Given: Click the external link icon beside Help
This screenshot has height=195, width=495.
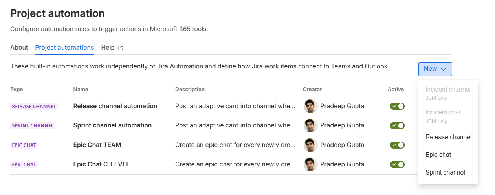Looking at the screenshot, I should click(x=120, y=48).
